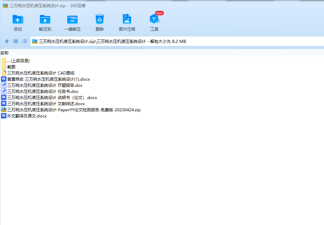Click the archive icon in the address bar
The image size is (324, 225).
(35, 42)
